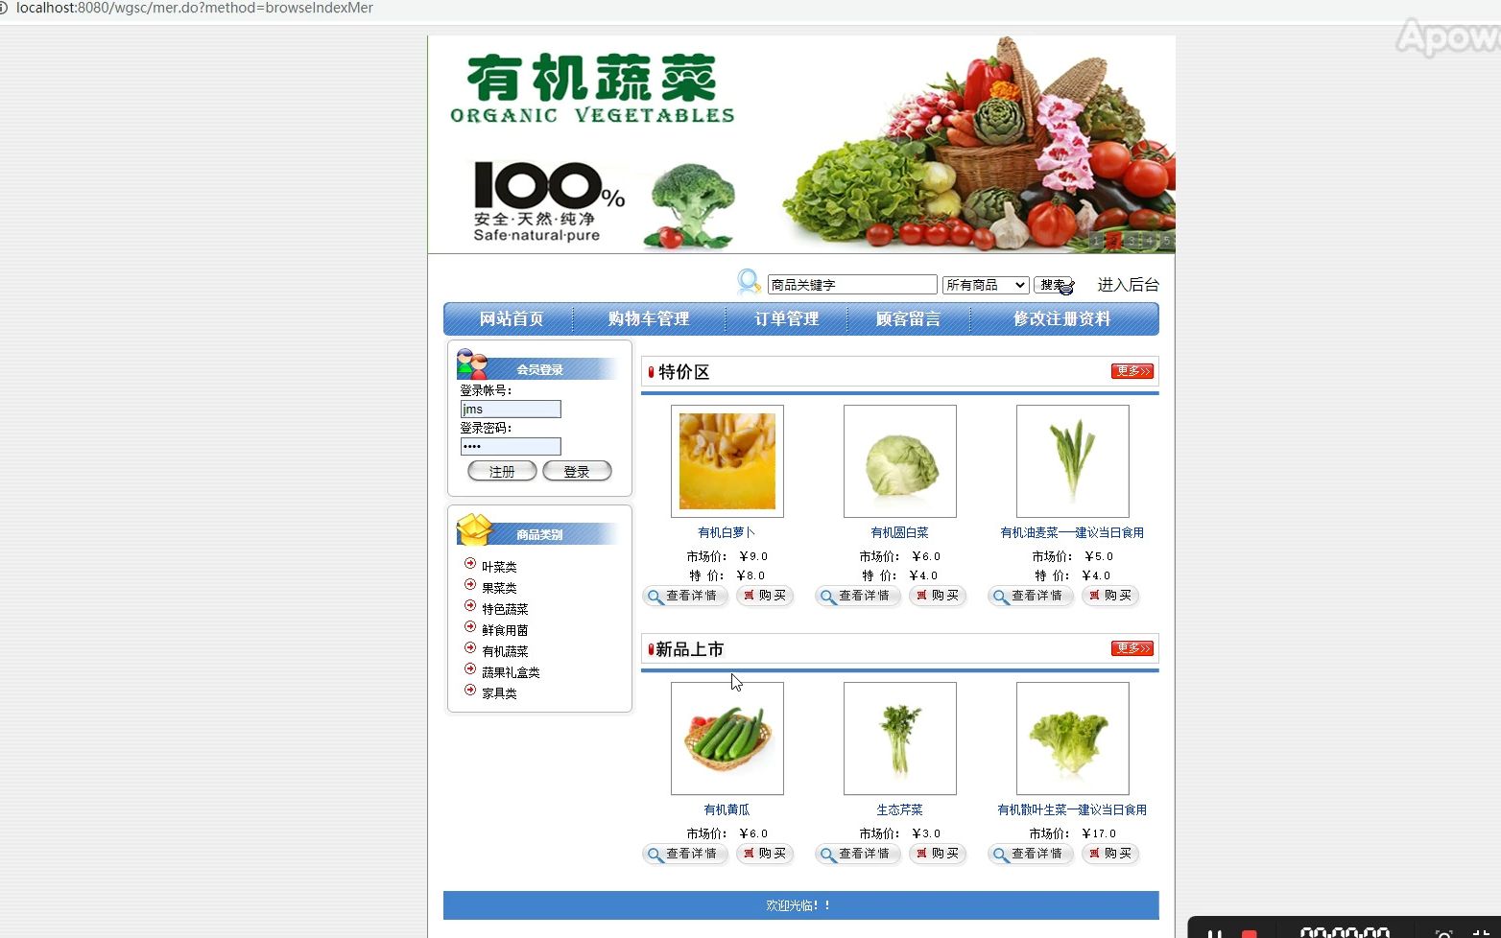
Task: Open the 有机黄瓜 product name link
Action: pyautogui.click(x=727, y=809)
